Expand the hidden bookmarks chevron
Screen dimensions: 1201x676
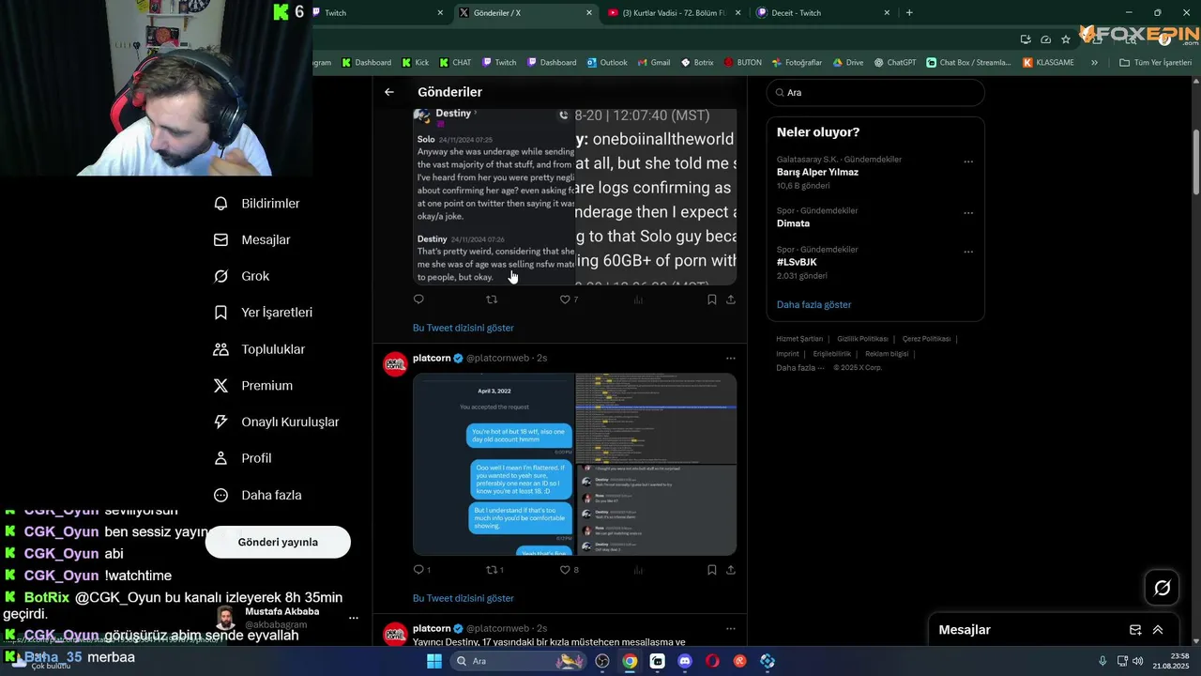(1095, 63)
